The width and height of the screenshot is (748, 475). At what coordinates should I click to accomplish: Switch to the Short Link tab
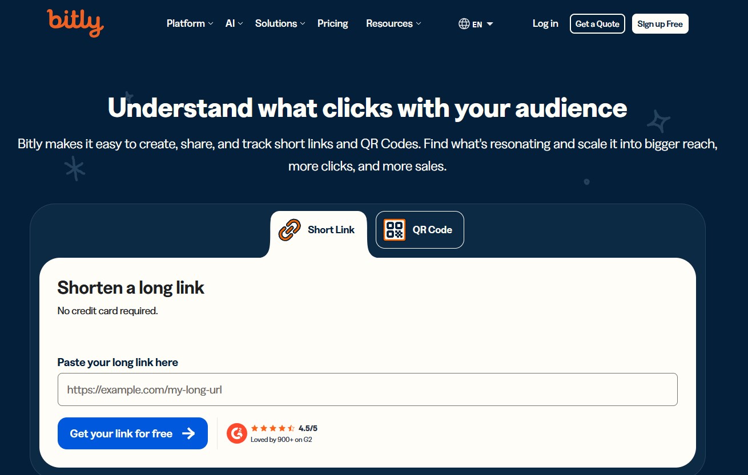tap(319, 230)
